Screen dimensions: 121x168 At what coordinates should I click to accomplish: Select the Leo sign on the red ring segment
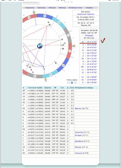coord(29,17)
